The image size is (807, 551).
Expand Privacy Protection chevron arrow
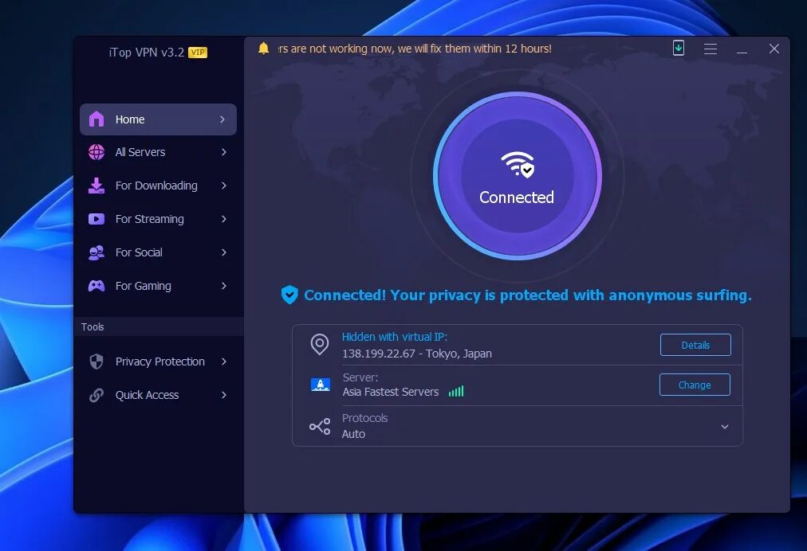224,361
